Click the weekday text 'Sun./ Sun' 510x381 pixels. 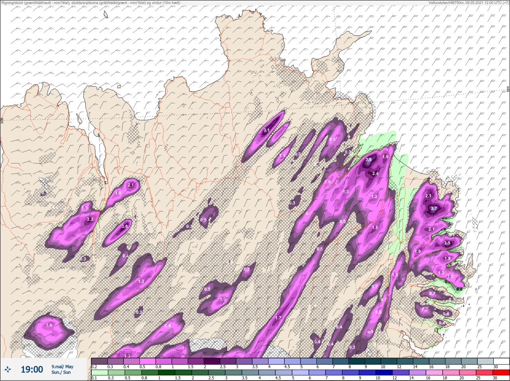pyautogui.click(x=61, y=373)
